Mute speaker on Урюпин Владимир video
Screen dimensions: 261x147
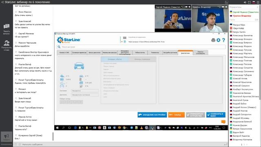226,7
